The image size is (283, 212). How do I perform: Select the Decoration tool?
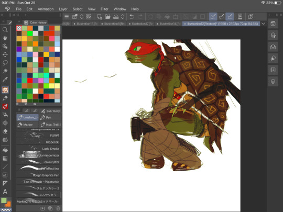coord(5,123)
